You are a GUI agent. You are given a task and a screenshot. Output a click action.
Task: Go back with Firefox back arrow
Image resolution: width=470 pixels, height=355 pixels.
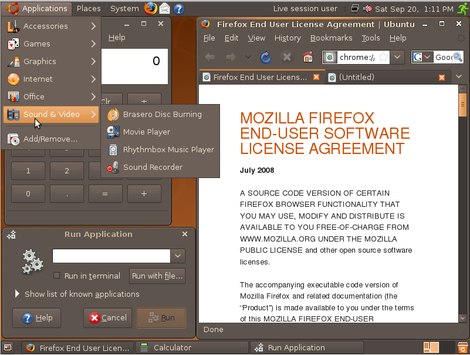point(210,57)
